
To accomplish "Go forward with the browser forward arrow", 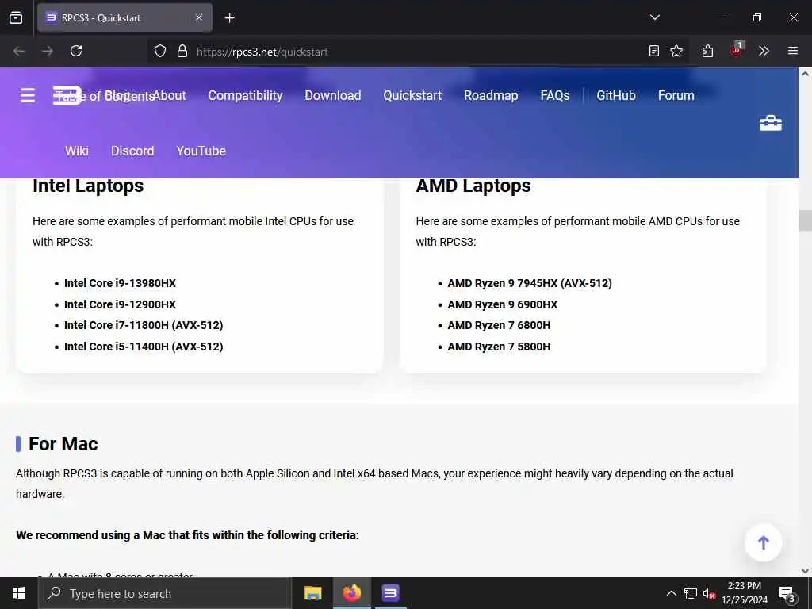I will pyautogui.click(x=48, y=51).
